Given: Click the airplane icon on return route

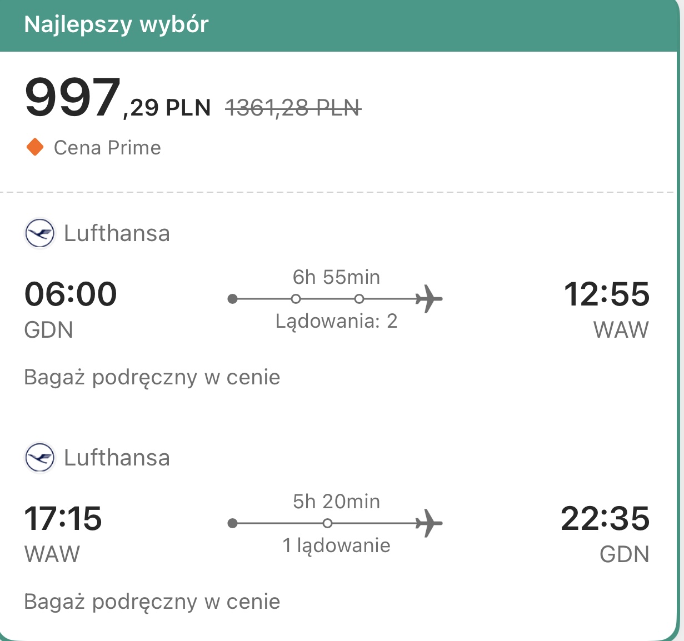Looking at the screenshot, I should click(429, 523).
